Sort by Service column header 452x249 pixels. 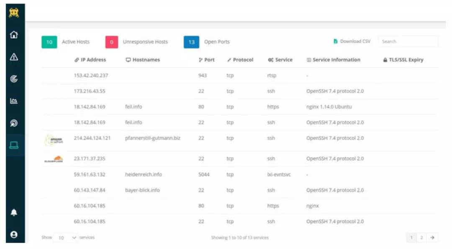(x=280, y=60)
